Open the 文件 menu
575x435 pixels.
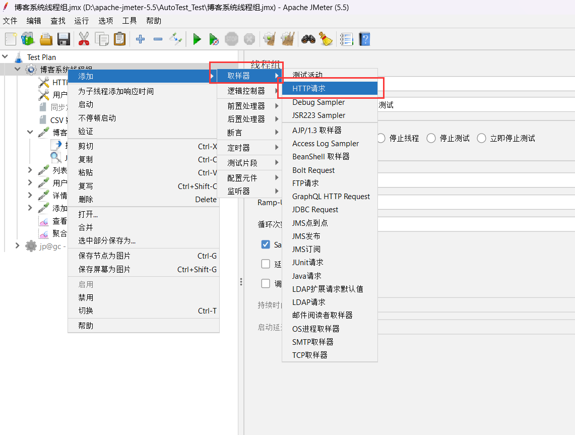10,21
